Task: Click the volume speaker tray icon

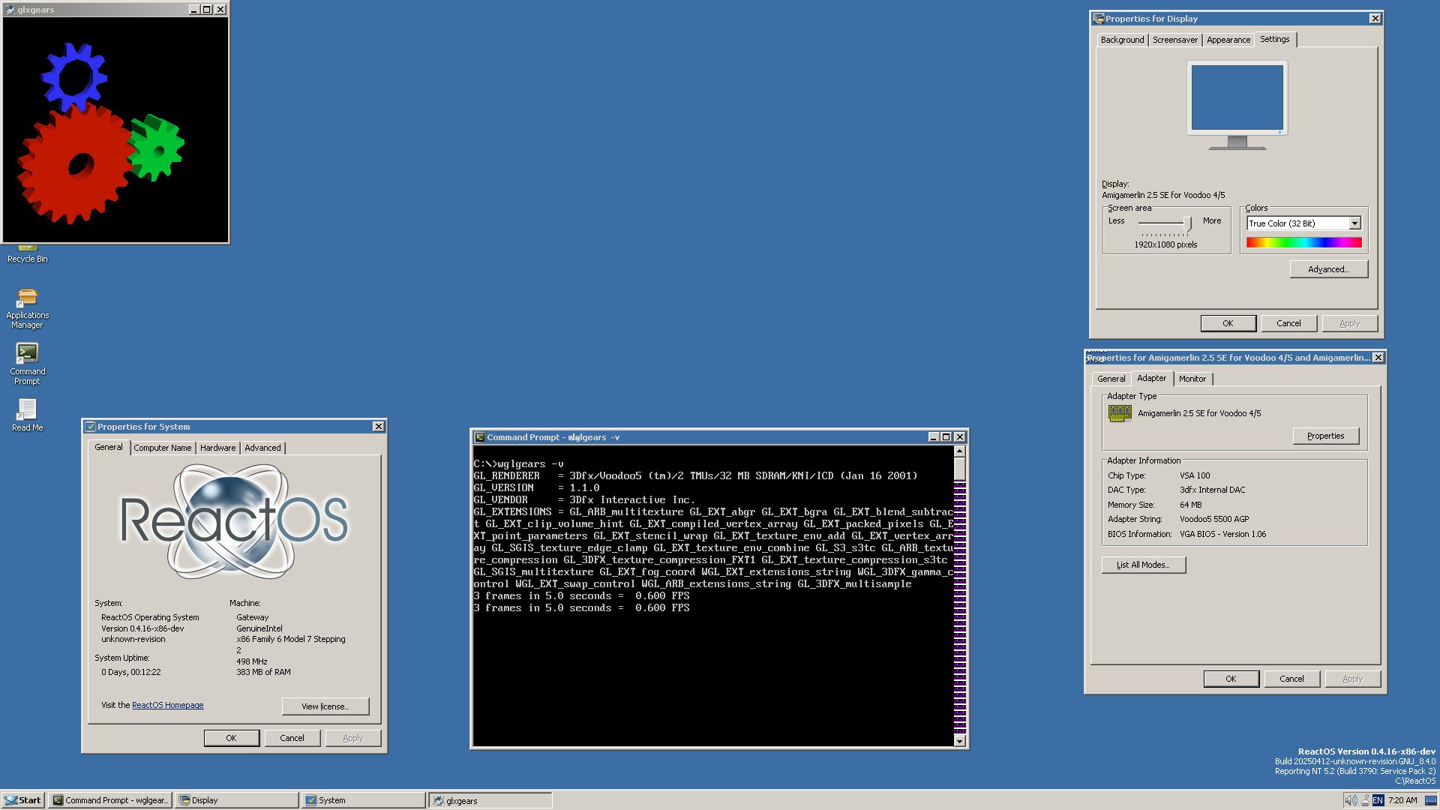Action: [1350, 800]
